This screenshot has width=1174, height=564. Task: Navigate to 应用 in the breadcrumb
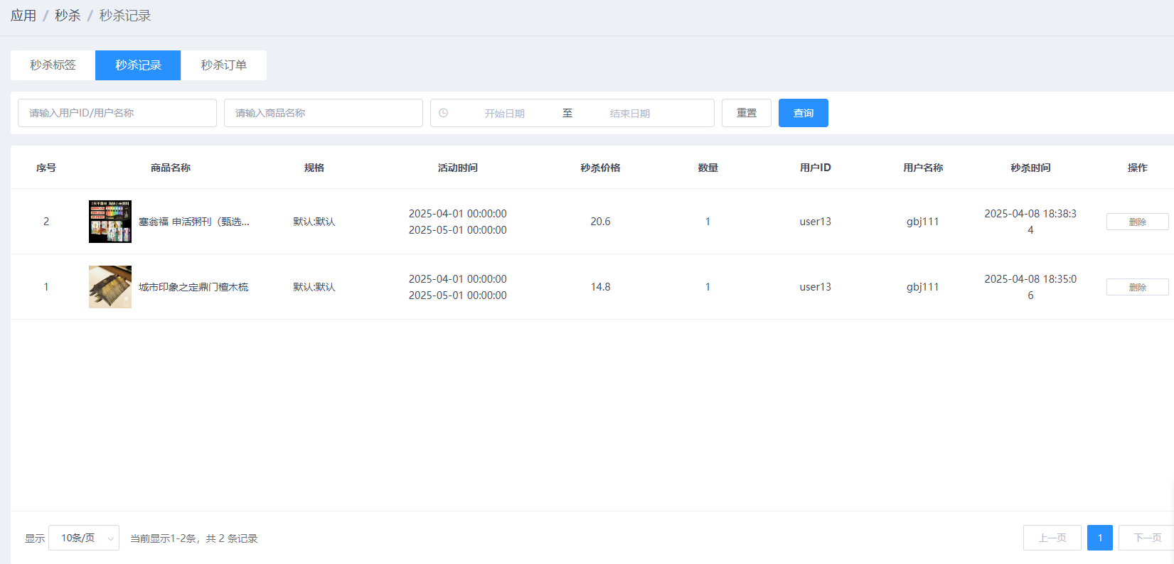[23, 16]
